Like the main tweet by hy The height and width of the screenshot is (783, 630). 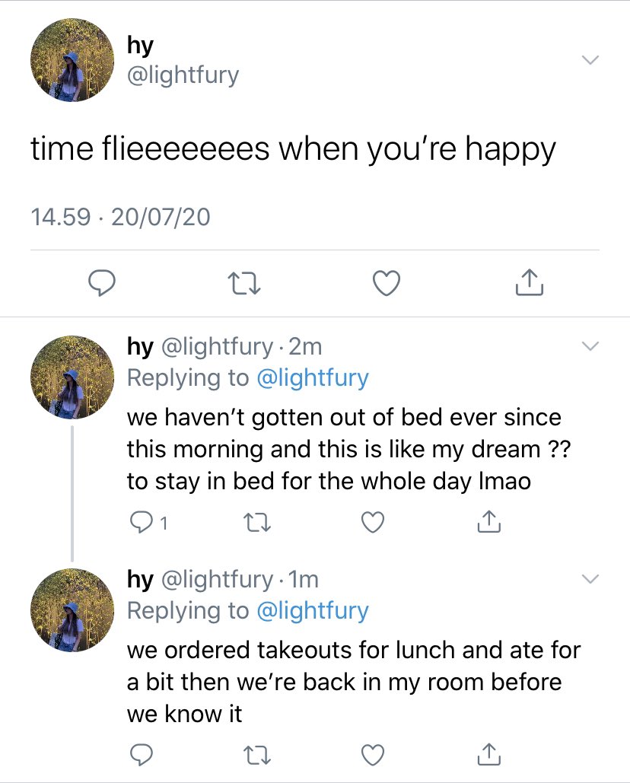pyautogui.click(x=387, y=283)
